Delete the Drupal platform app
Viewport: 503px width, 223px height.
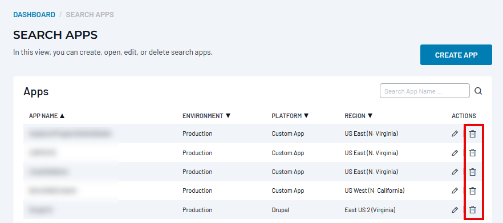[473, 210]
